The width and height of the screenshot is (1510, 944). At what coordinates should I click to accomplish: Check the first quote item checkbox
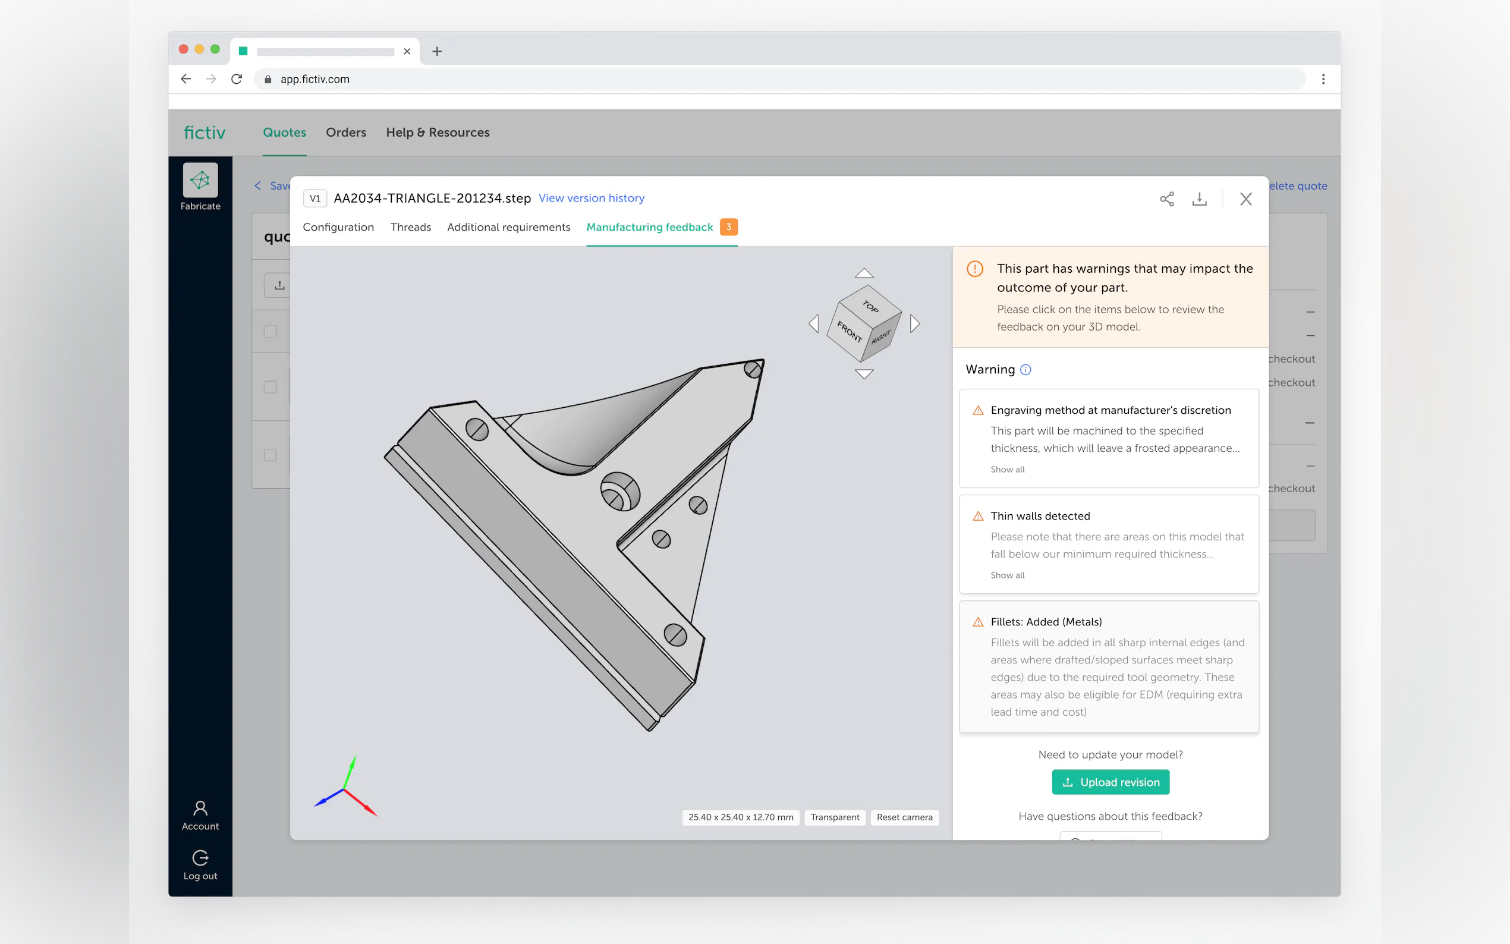[270, 332]
